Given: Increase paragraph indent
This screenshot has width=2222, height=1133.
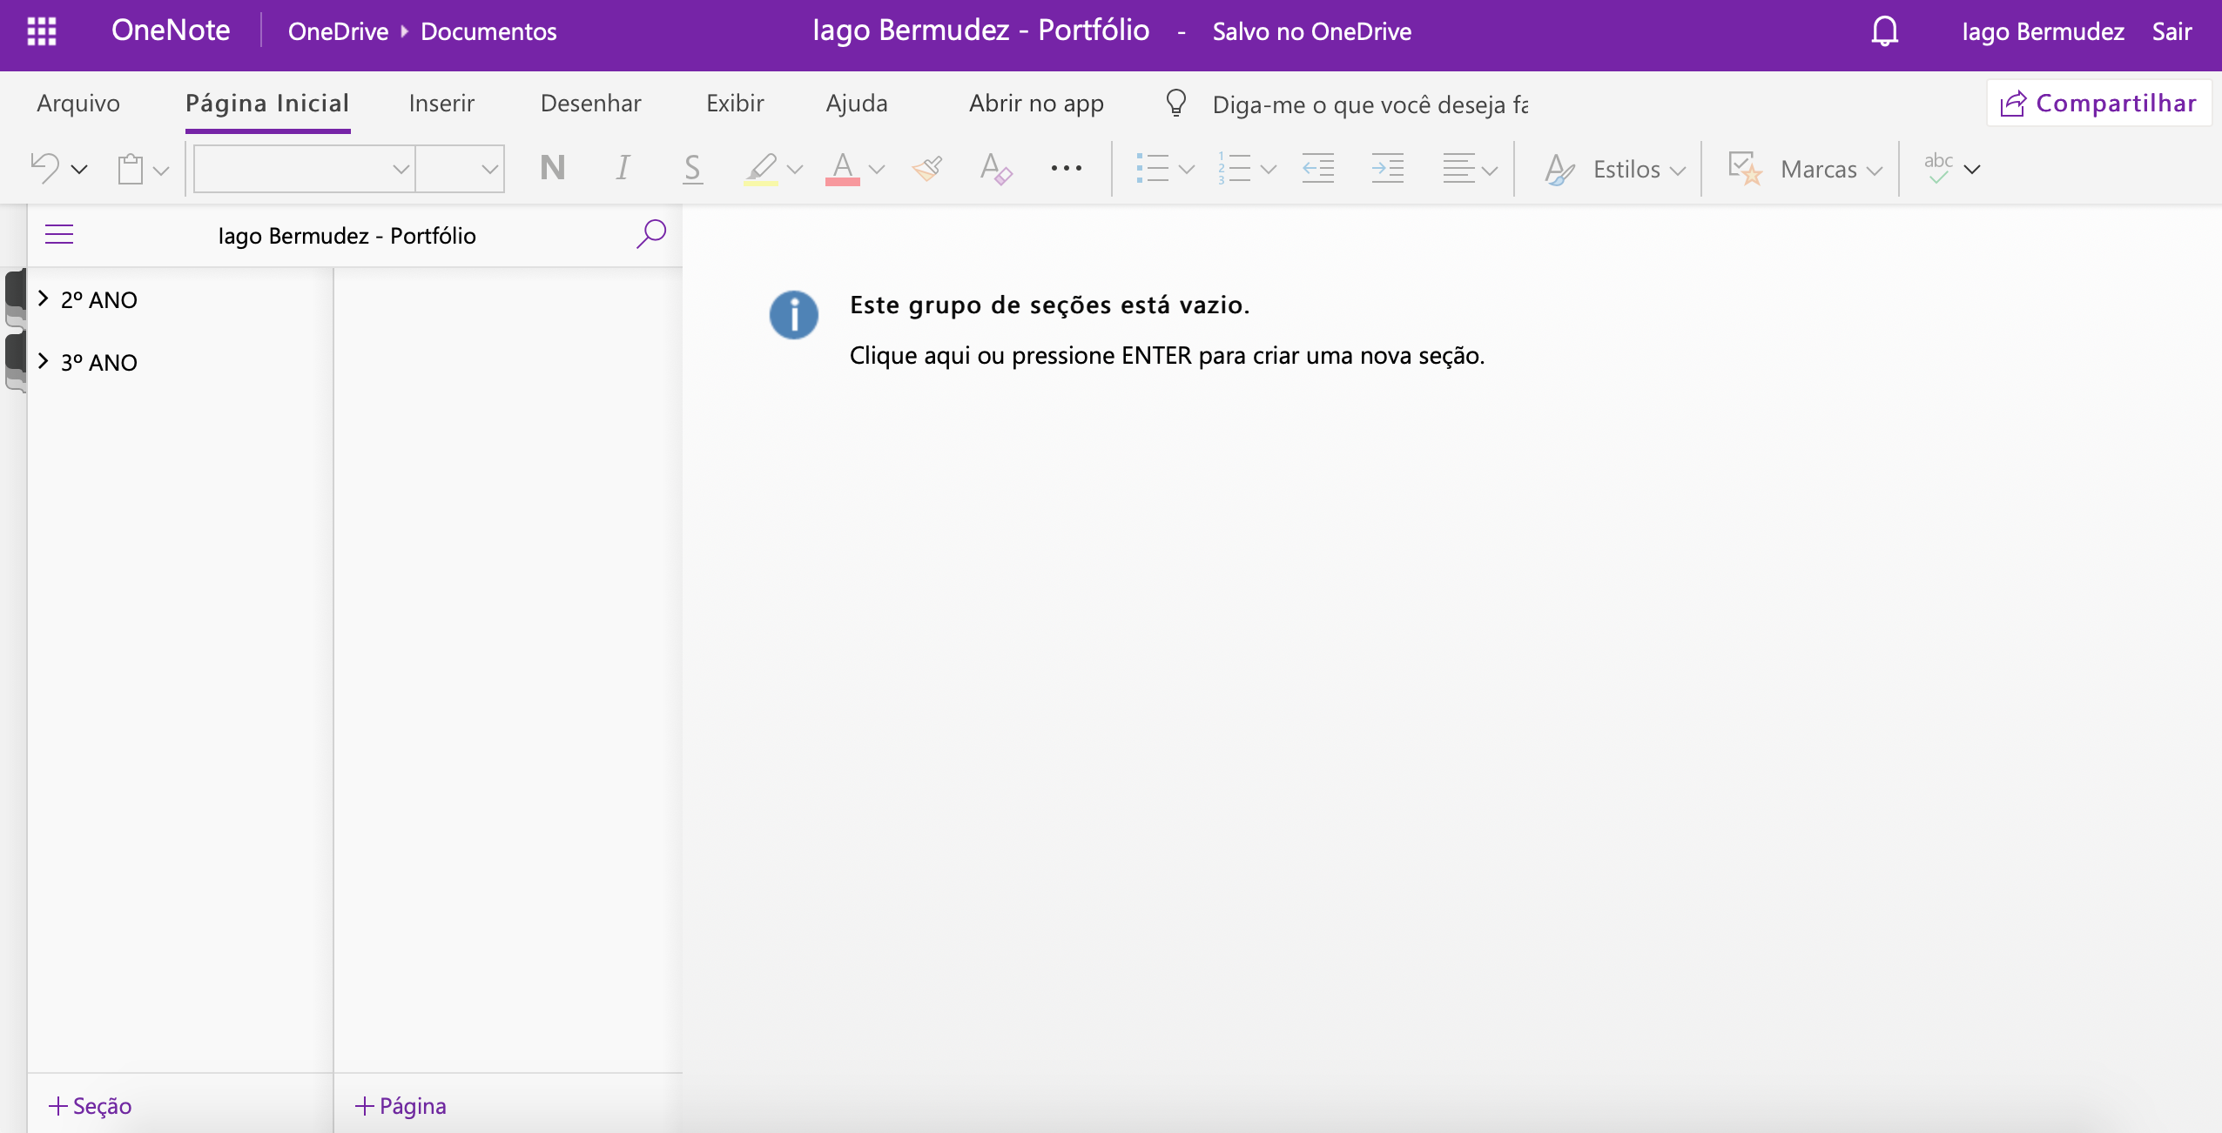Looking at the screenshot, I should pos(1388,168).
